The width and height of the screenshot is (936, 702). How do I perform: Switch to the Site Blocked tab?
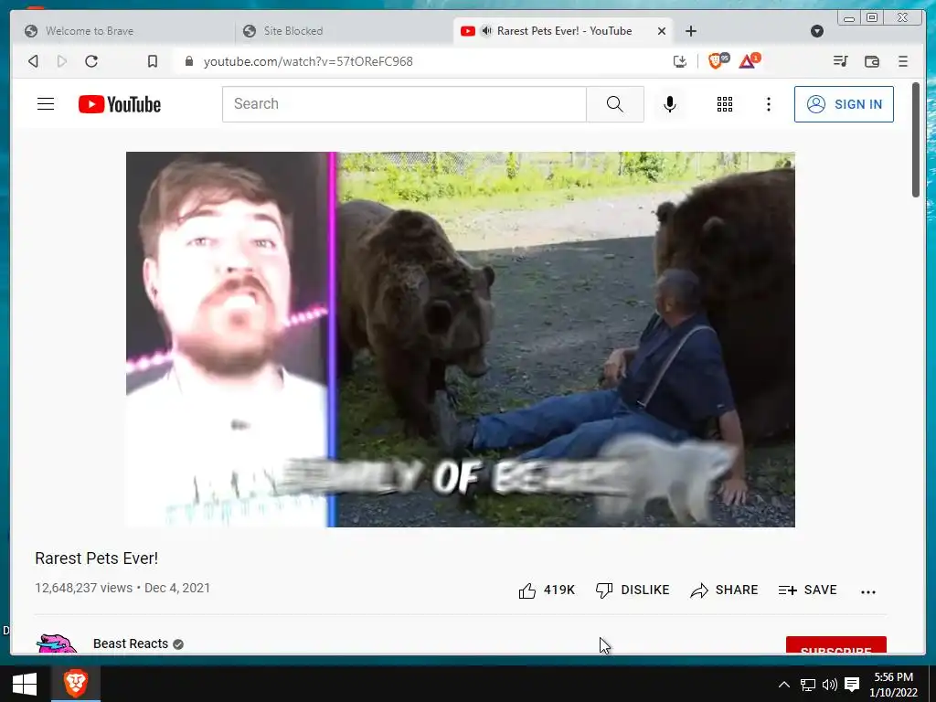coord(344,31)
